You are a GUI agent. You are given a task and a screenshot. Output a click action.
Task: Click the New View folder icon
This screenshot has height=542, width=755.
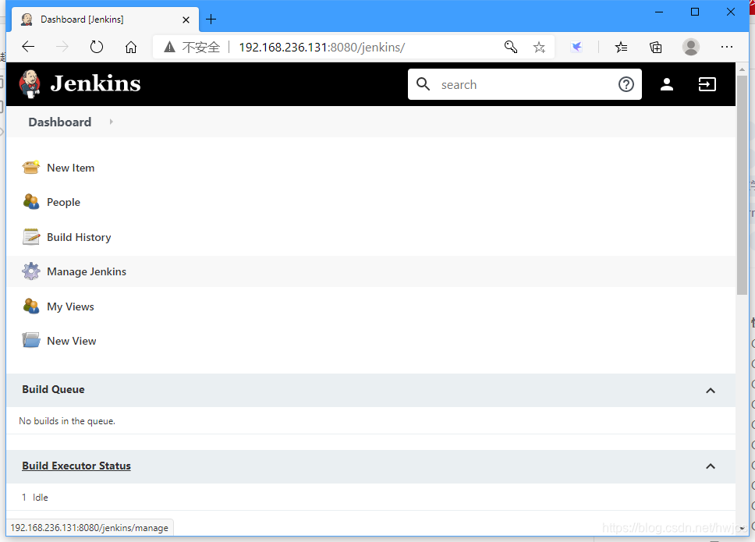[31, 340]
